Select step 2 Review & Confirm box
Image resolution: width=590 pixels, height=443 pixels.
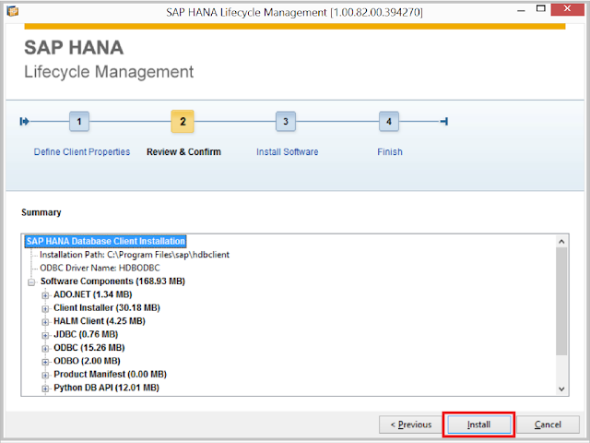(x=183, y=121)
